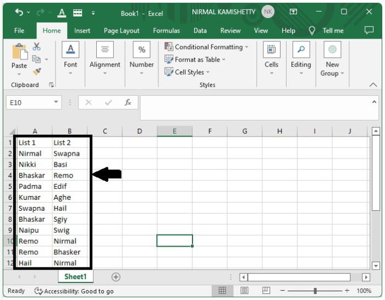
Task: Click the Enter checkmark formula icon
Action: [x=108, y=102]
